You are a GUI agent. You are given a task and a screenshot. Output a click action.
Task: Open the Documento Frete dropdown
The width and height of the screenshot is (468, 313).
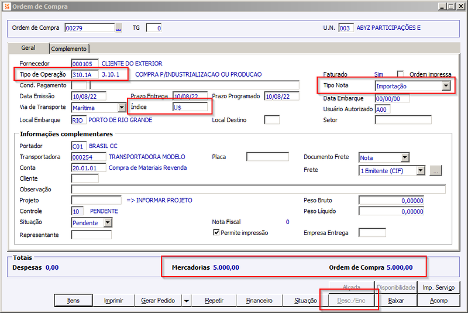coord(405,157)
